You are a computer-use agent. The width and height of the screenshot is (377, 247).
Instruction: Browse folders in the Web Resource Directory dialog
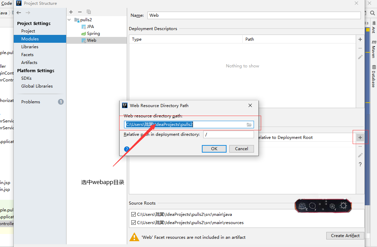point(249,125)
